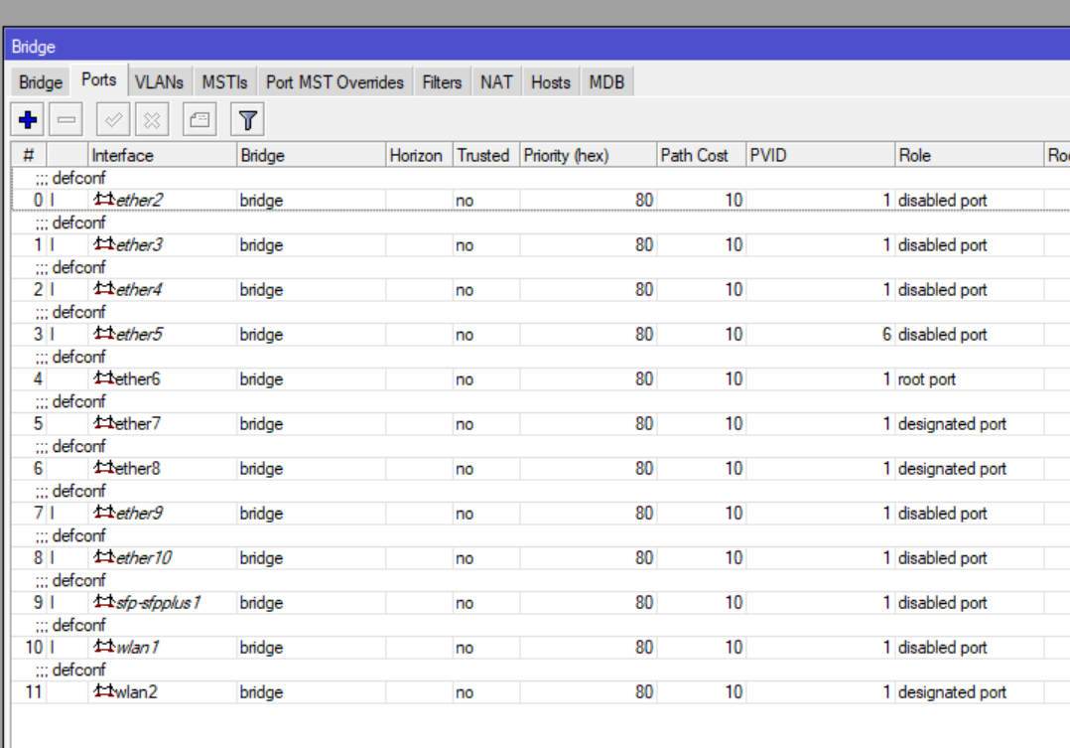Open the Hosts tab
This screenshot has height=748, width=1070.
point(551,82)
